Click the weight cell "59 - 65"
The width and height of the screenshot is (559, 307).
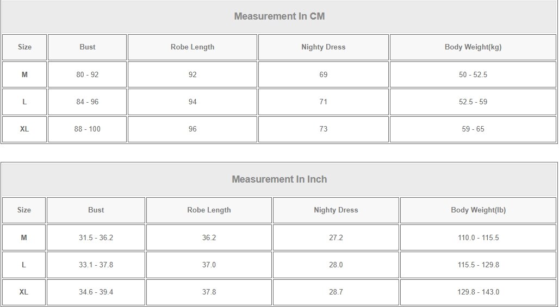coord(473,129)
